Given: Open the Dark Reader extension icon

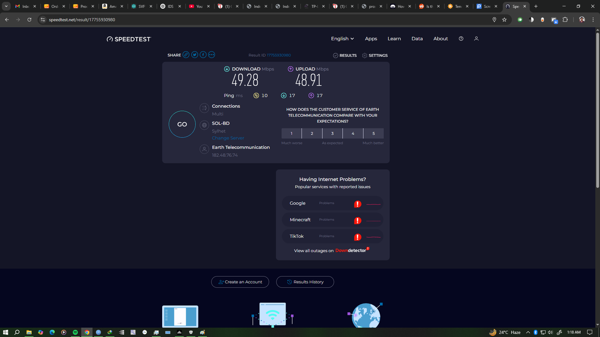Looking at the screenshot, I should click(531, 20).
